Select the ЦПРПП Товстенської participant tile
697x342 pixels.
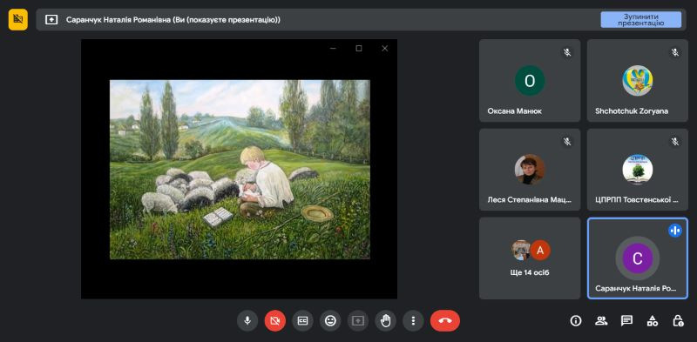click(638, 170)
